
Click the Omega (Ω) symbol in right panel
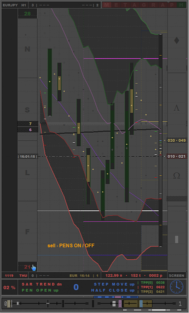coord(176,176)
